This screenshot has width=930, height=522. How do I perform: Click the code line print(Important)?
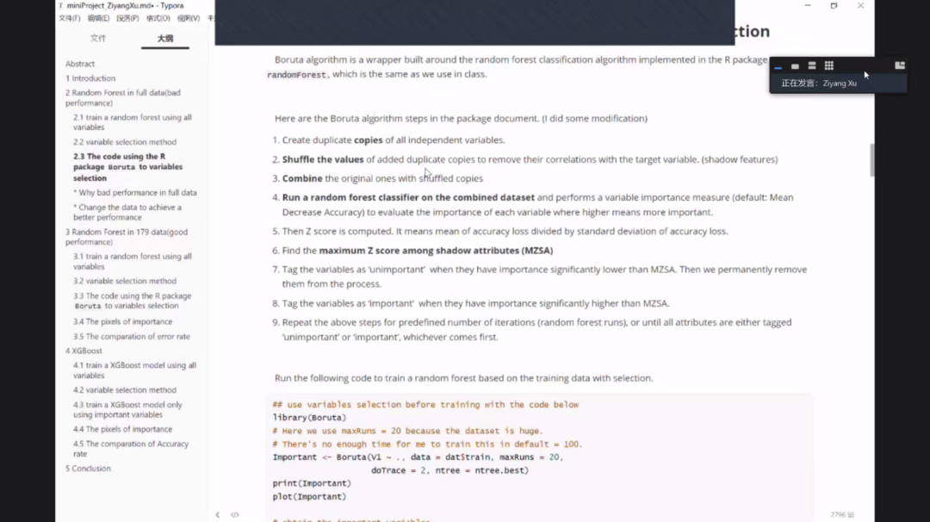[x=312, y=483]
